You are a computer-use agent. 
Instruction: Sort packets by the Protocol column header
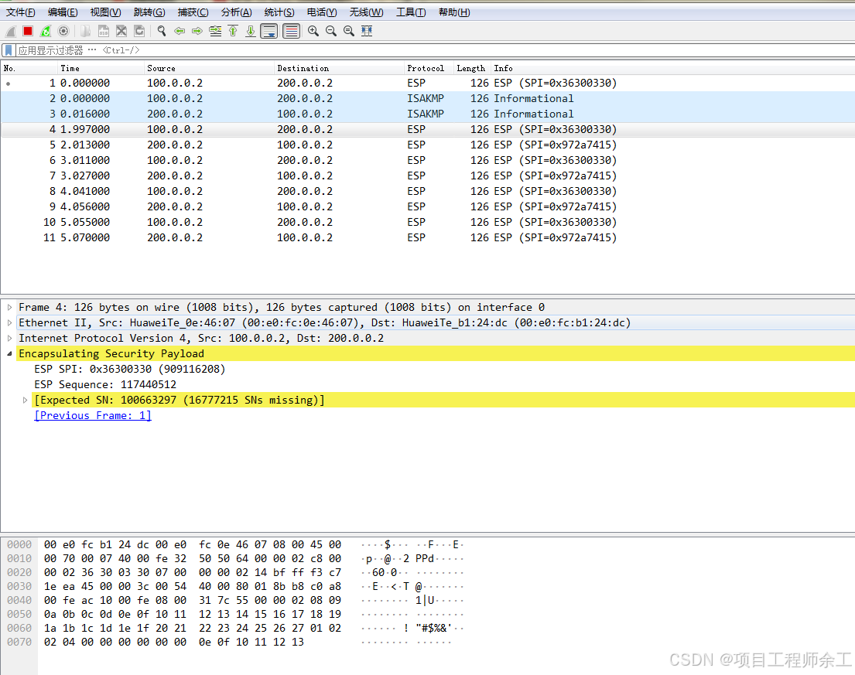pyautogui.click(x=429, y=68)
